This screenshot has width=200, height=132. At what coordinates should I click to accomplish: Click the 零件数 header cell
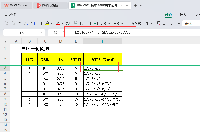coord(76,59)
